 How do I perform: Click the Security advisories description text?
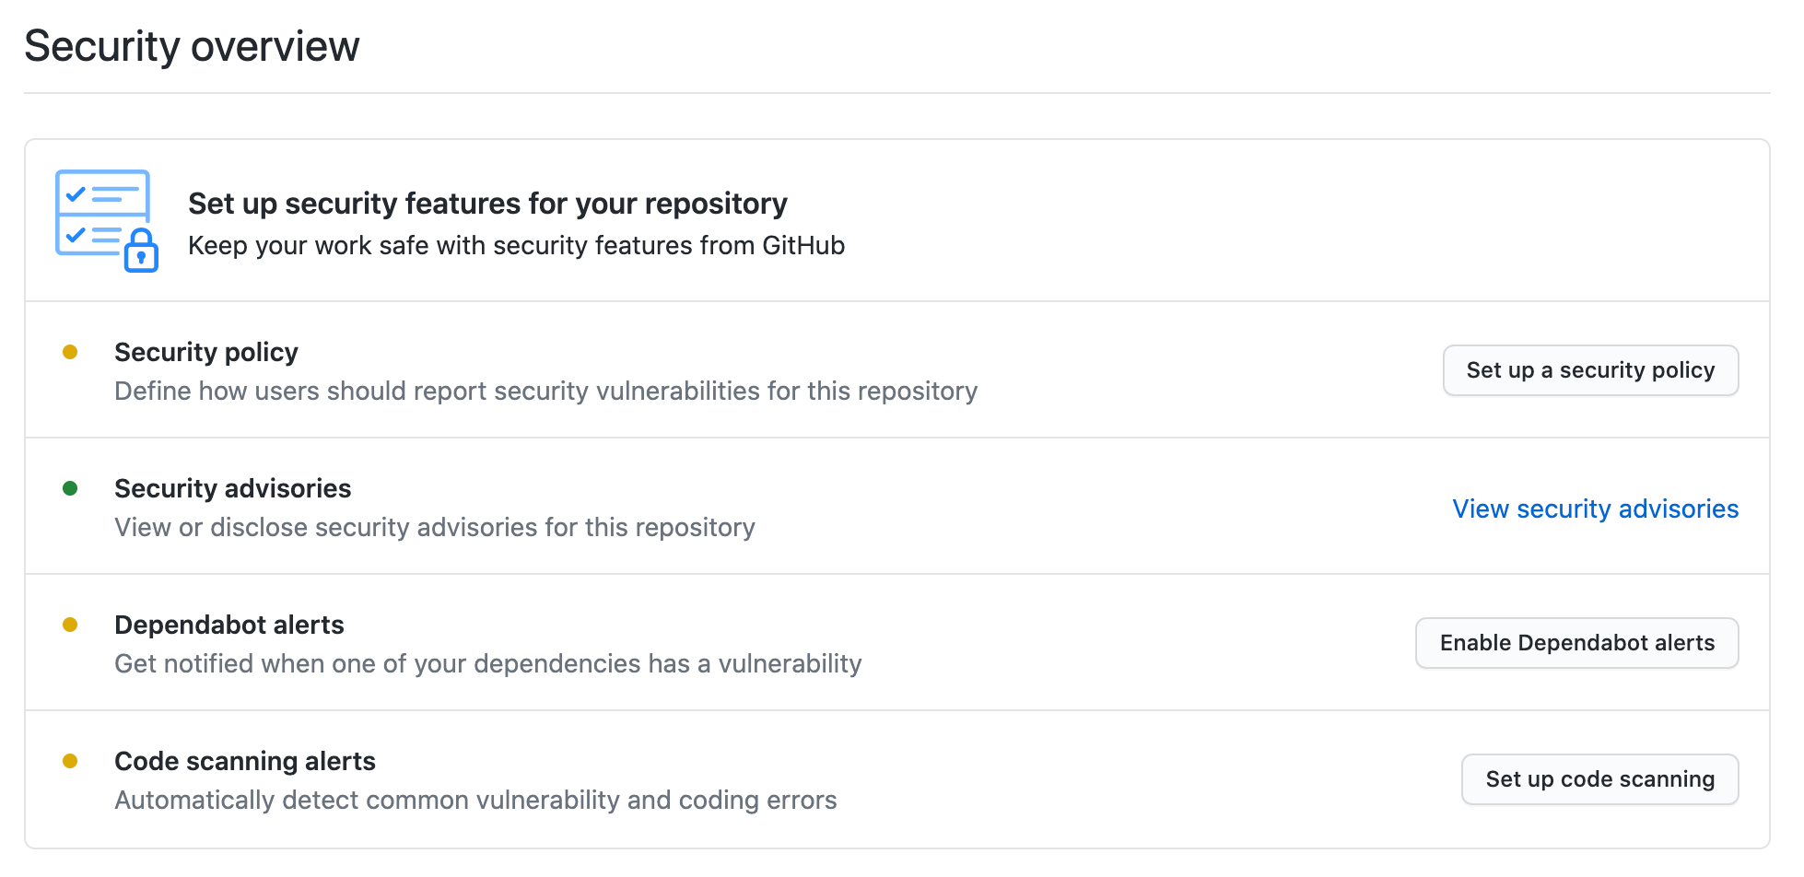pos(434,528)
